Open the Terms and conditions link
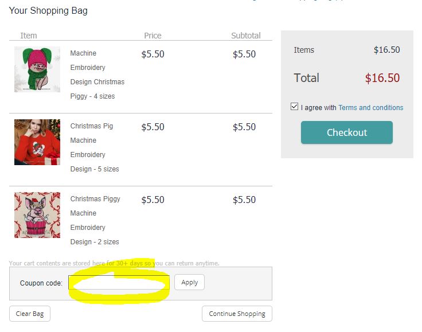 pos(370,107)
